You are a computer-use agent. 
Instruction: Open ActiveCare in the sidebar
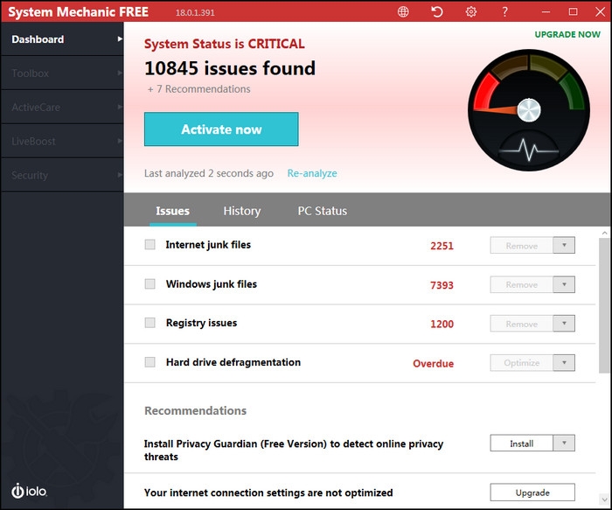tap(62, 107)
